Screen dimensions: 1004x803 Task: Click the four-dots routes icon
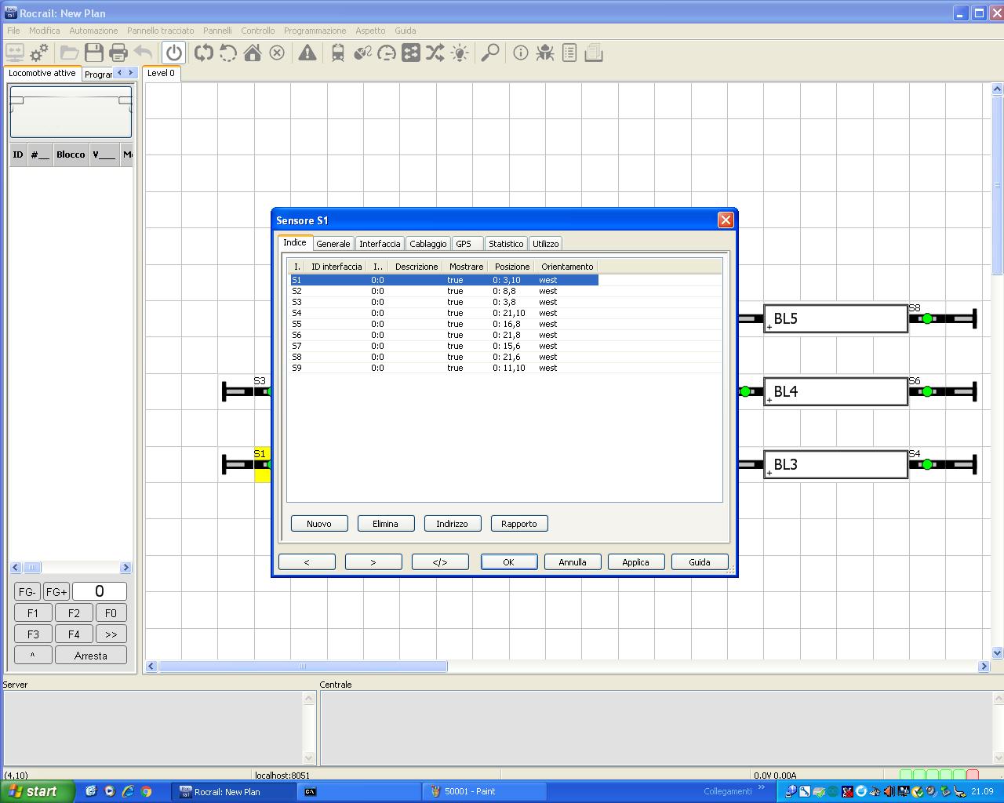(411, 53)
